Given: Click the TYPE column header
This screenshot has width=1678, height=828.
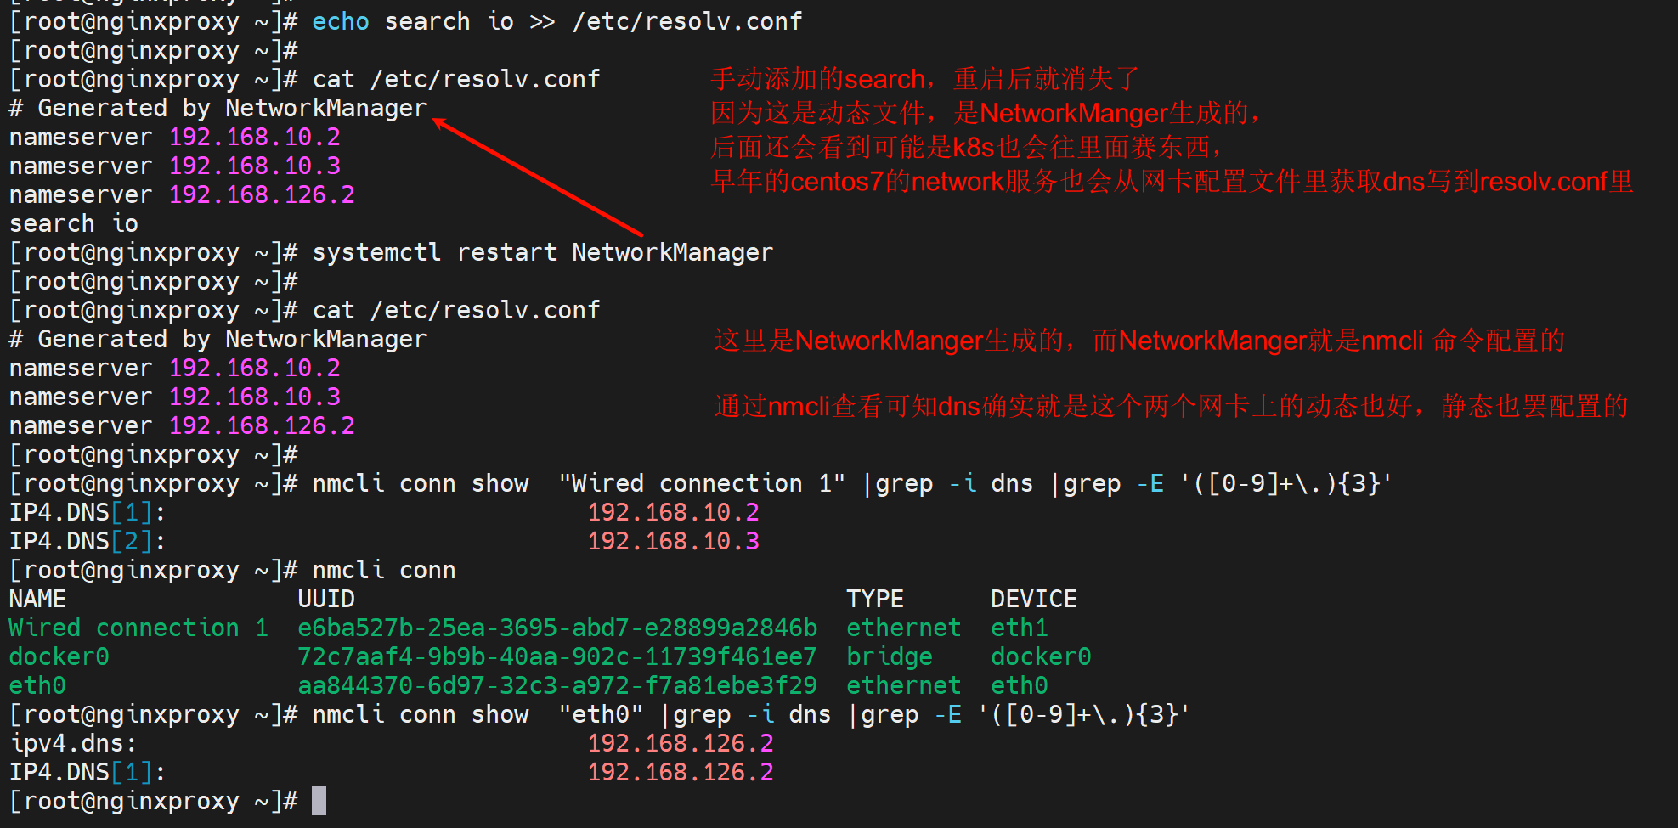Looking at the screenshot, I should 874,600.
